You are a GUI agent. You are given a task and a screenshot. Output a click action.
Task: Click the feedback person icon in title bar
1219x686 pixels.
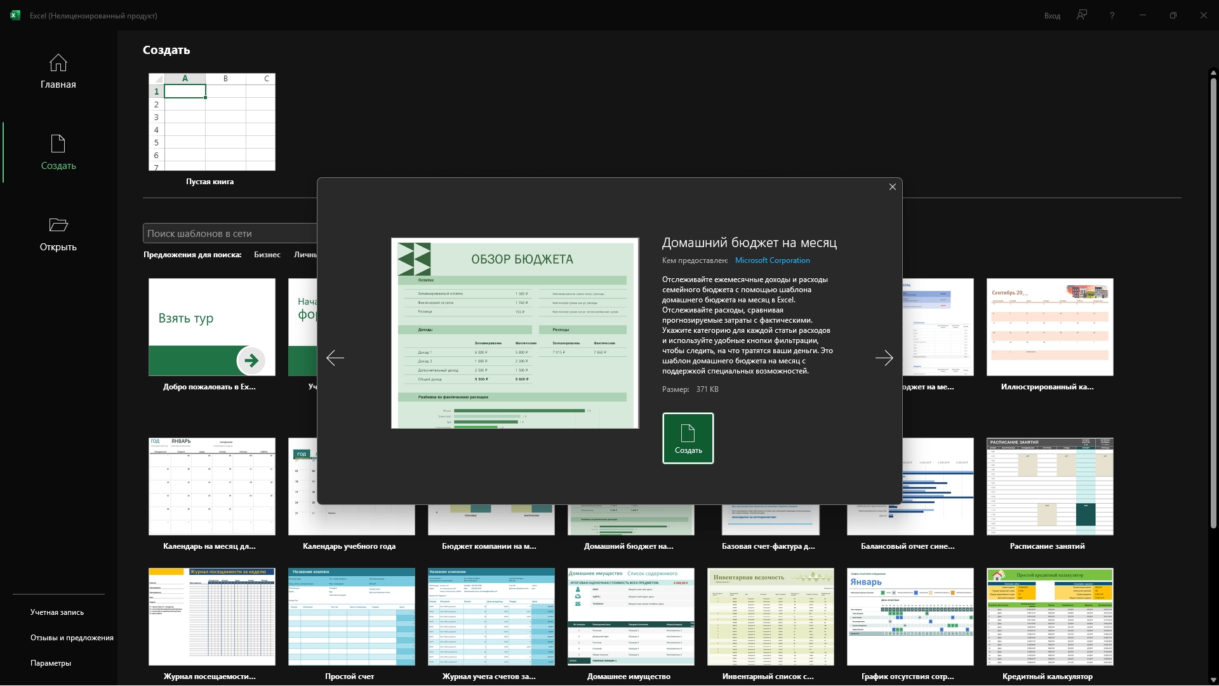click(1082, 15)
